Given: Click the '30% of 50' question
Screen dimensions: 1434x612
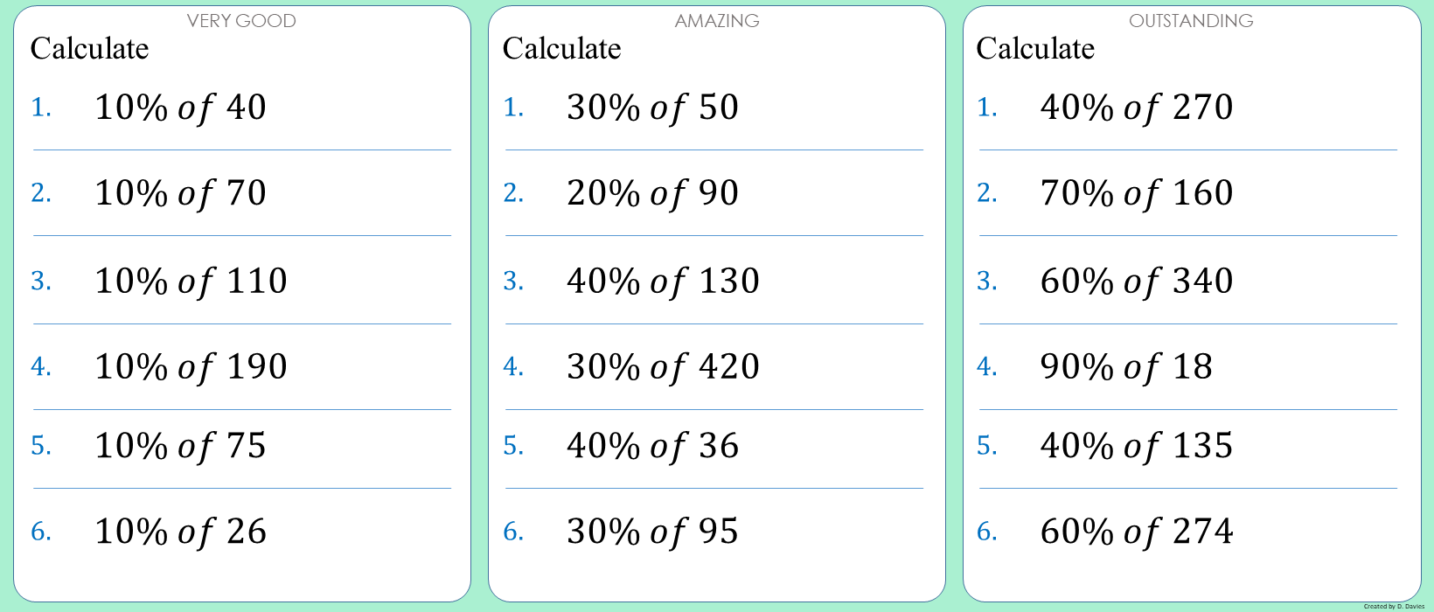Looking at the screenshot, I should coord(652,108).
